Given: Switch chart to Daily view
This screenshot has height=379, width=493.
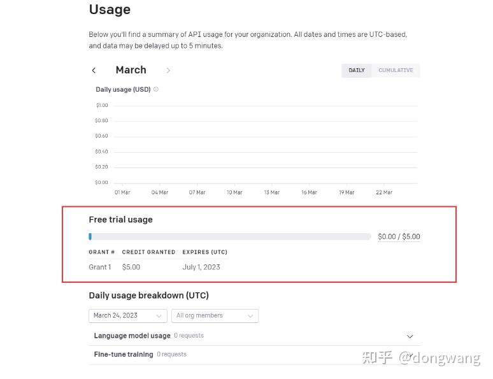Looking at the screenshot, I should pyautogui.click(x=357, y=70).
